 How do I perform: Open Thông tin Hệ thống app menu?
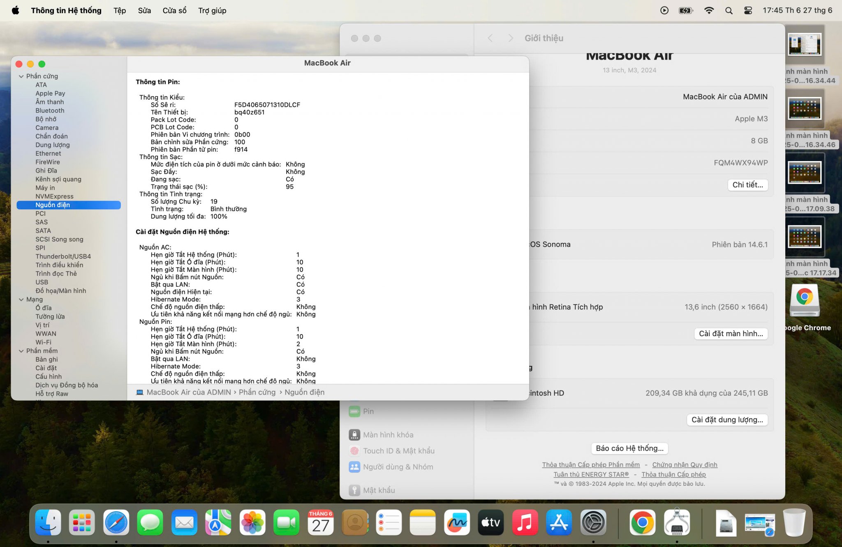[x=66, y=10]
